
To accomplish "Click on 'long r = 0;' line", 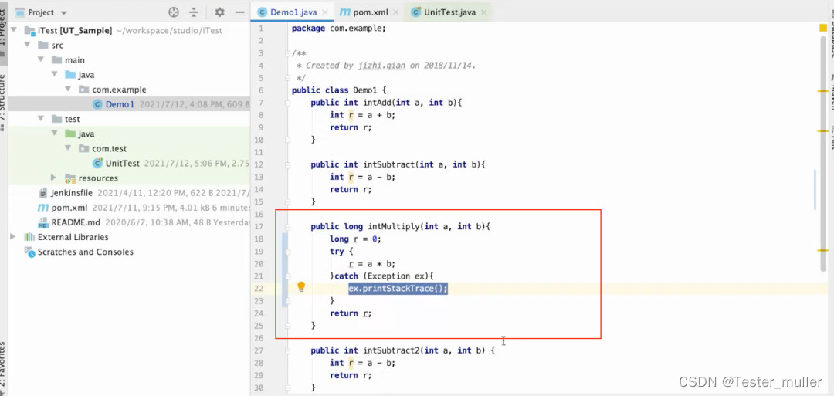I will tap(356, 239).
